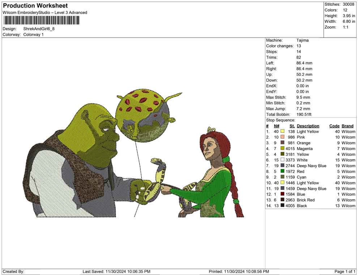Select the Magenta swatch beside 4015
This screenshot has height=275, width=358.
coord(282,148)
